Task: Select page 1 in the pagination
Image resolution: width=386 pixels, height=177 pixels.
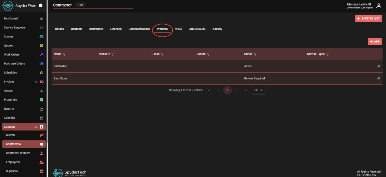Action: (227, 90)
